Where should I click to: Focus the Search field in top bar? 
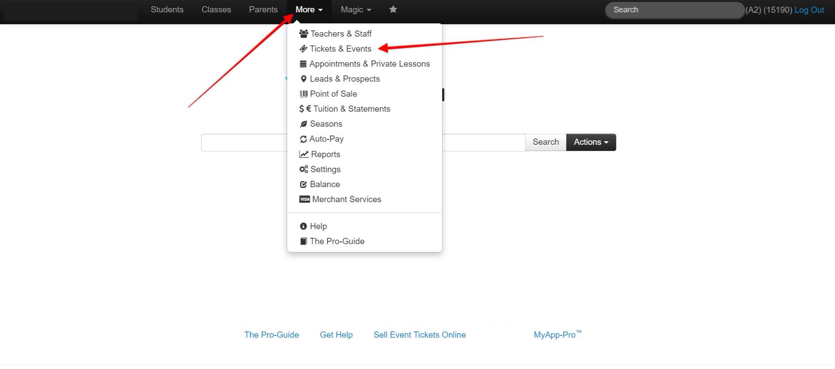tap(674, 10)
